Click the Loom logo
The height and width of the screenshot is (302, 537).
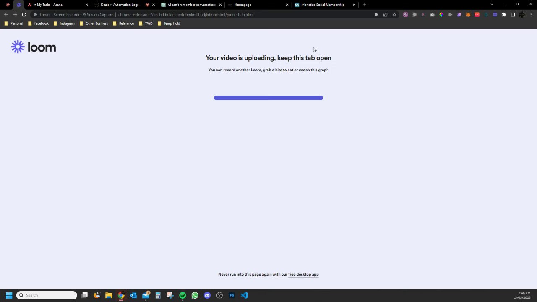[34, 47]
